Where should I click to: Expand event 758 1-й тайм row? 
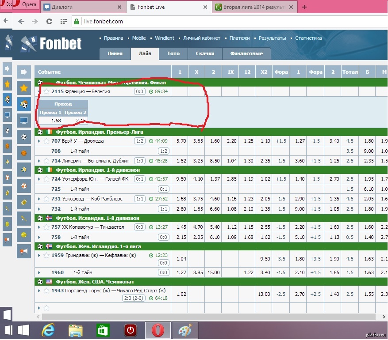39,237
